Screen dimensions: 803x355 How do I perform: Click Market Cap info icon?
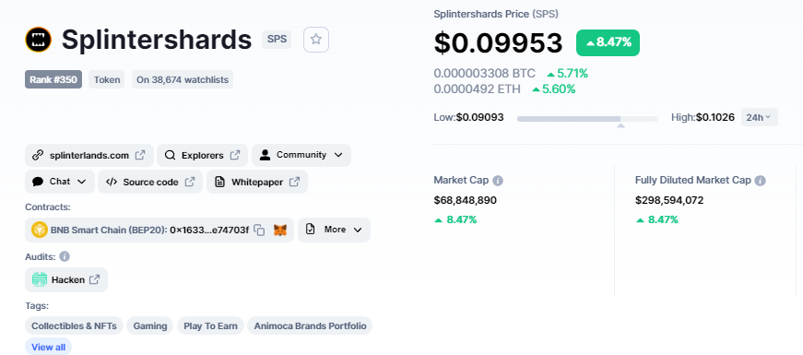click(498, 181)
